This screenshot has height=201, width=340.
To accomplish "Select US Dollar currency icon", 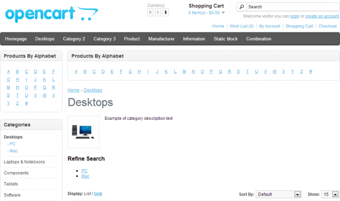I will (x=166, y=12).
